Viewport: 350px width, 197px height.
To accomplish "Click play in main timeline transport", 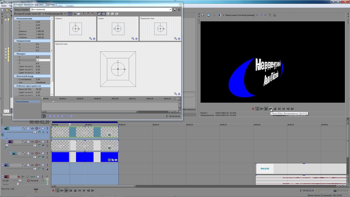I will coord(66,190).
